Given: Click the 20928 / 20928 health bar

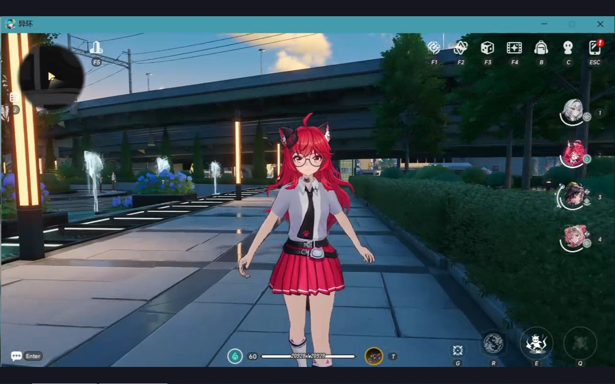Looking at the screenshot, I should pos(308,356).
